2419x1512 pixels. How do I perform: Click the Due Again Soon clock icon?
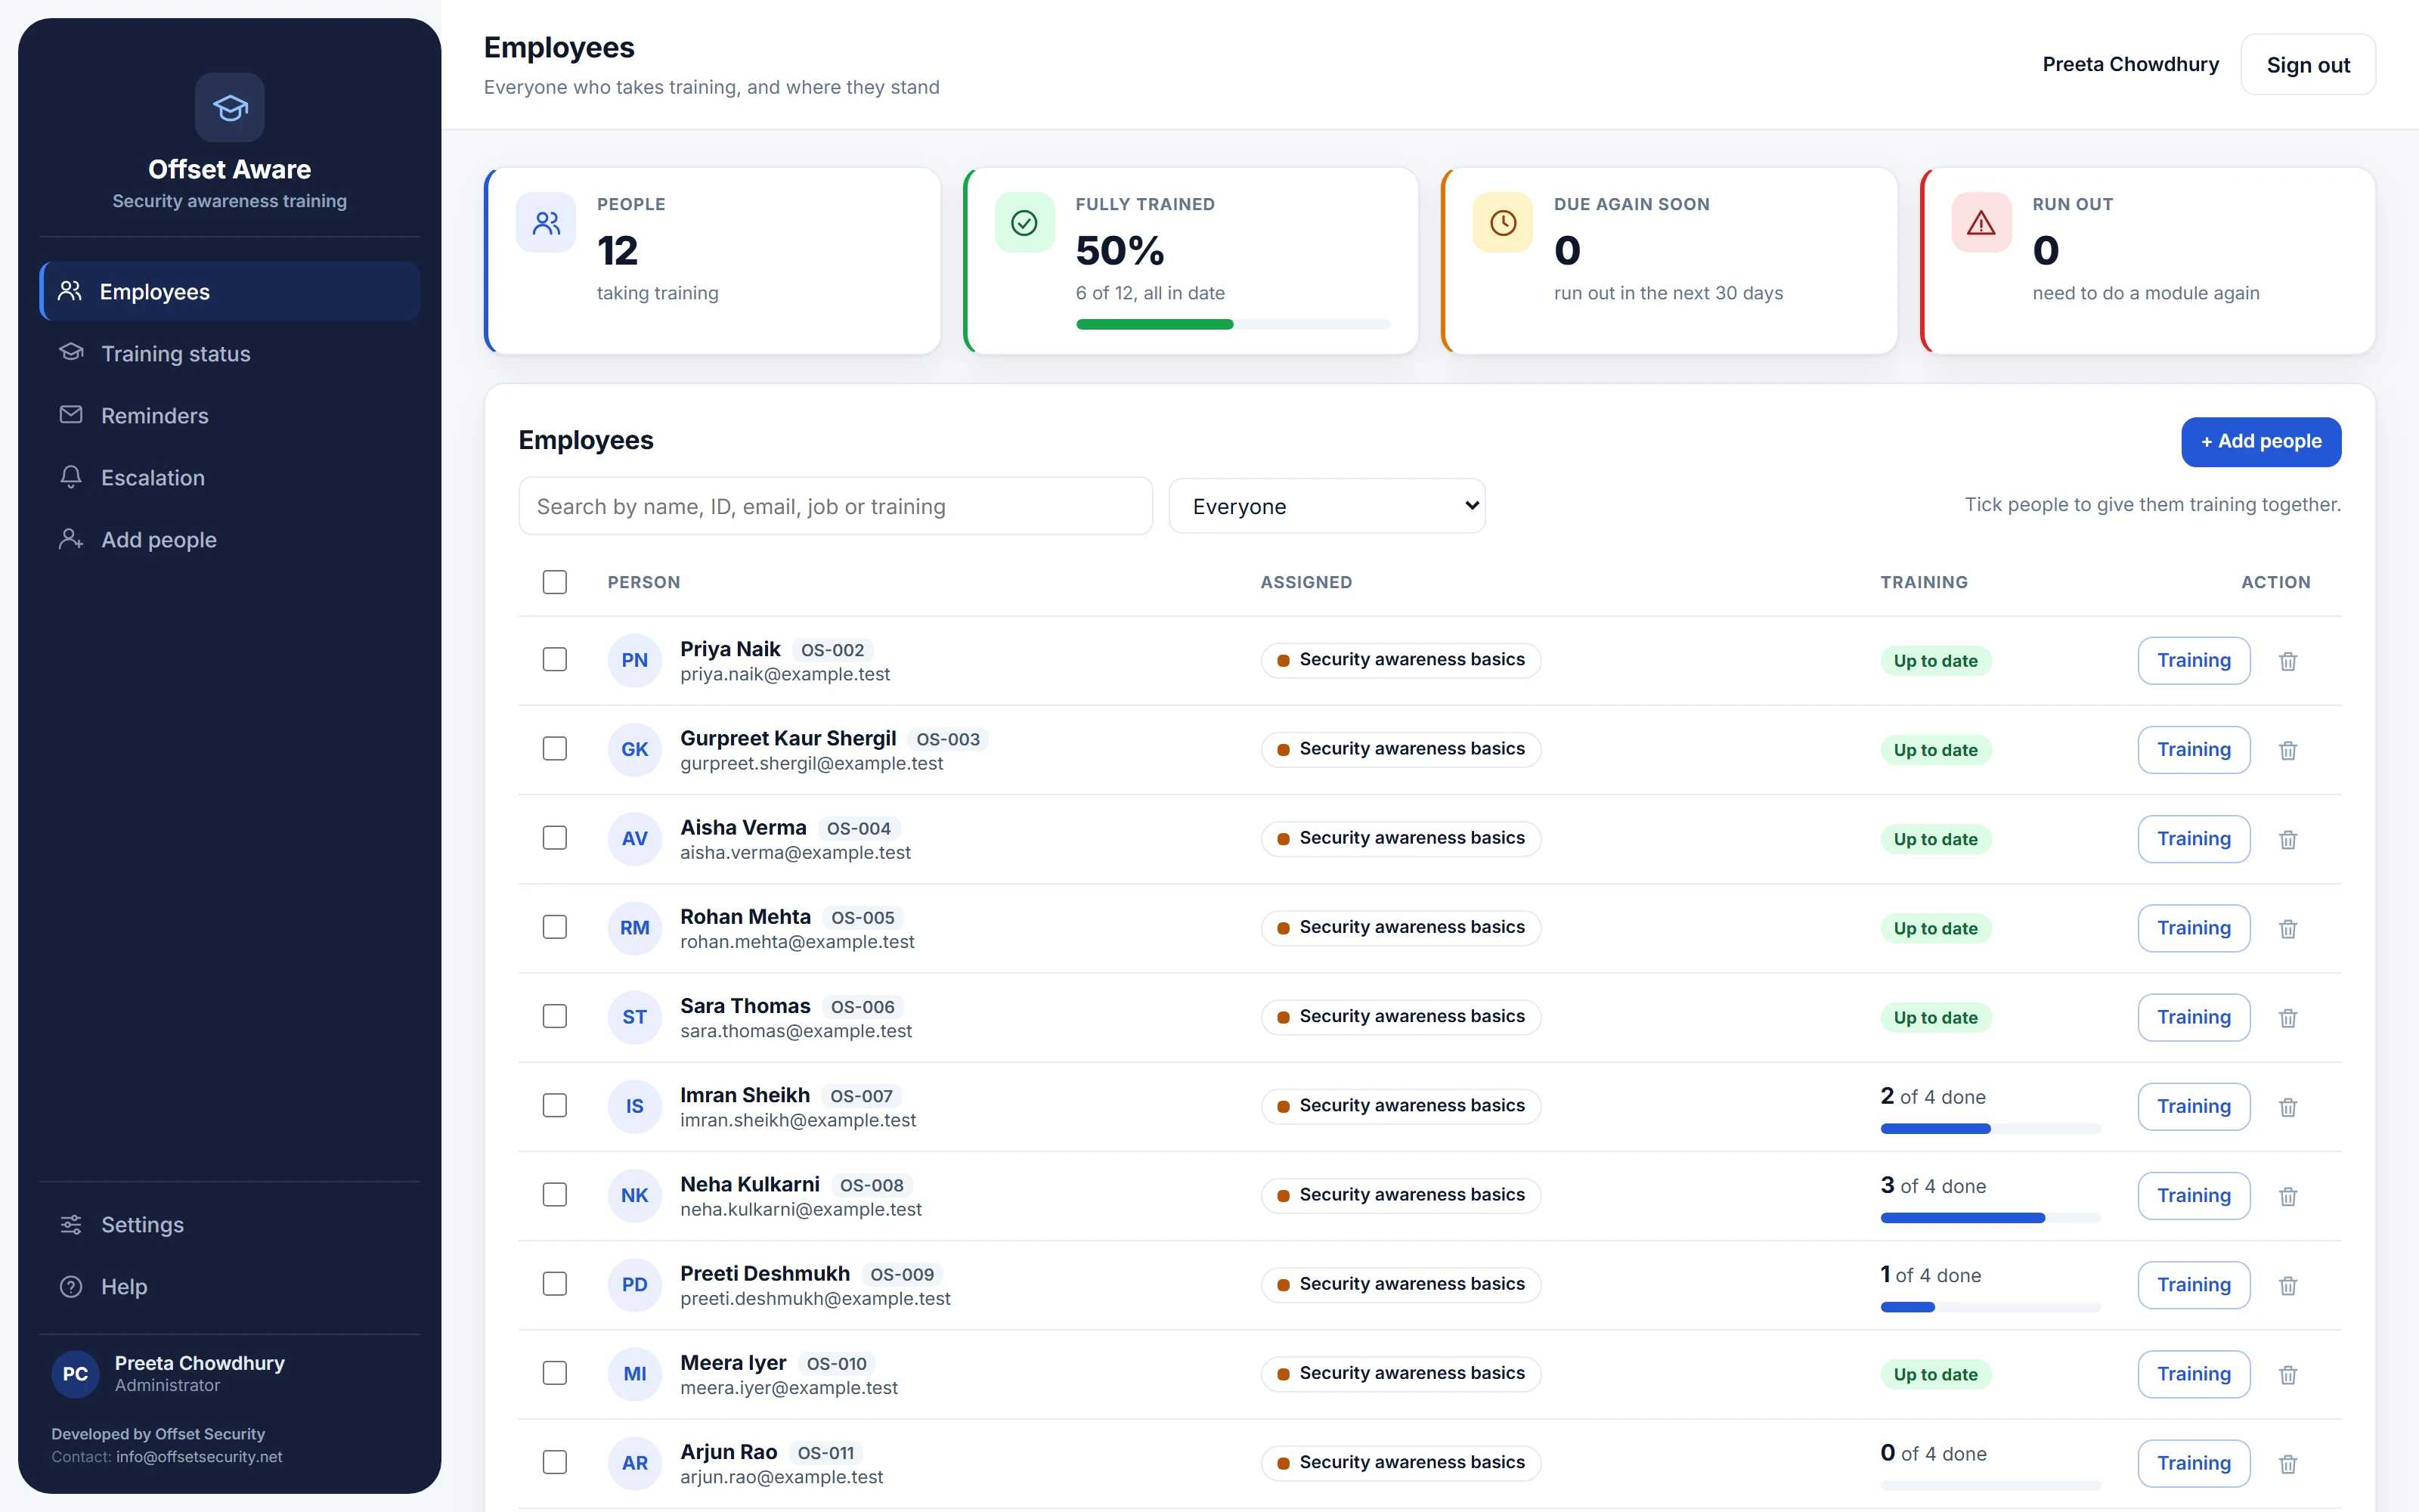pyautogui.click(x=1502, y=222)
